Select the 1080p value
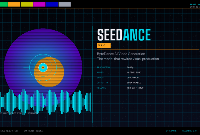 pyautogui.click(x=130, y=67)
